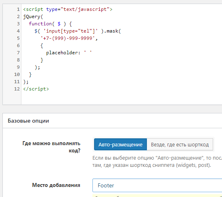Click the "Где можно выполнять код?" label
The height and width of the screenshot is (197, 222).
pyautogui.click(x=51, y=147)
